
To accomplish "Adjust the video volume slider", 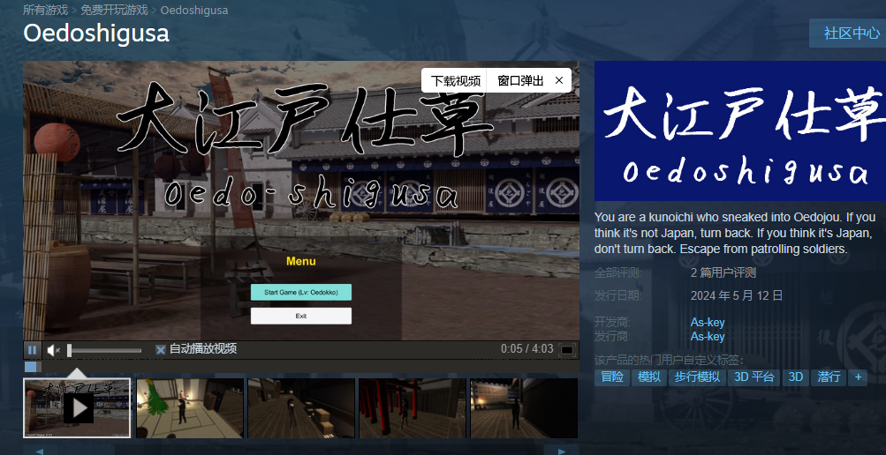I will pos(104,351).
